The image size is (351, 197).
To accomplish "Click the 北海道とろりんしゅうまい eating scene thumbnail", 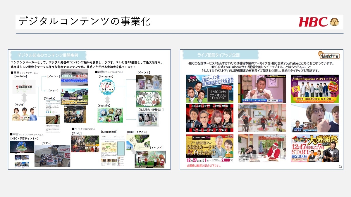I will tap(262, 89).
